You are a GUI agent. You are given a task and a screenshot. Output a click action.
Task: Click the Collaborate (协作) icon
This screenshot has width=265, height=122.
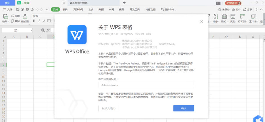tap(234, 9)
